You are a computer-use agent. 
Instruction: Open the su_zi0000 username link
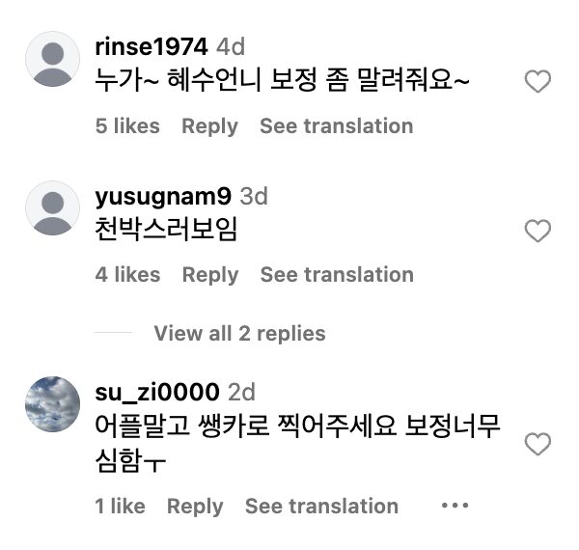coord(158,392)
